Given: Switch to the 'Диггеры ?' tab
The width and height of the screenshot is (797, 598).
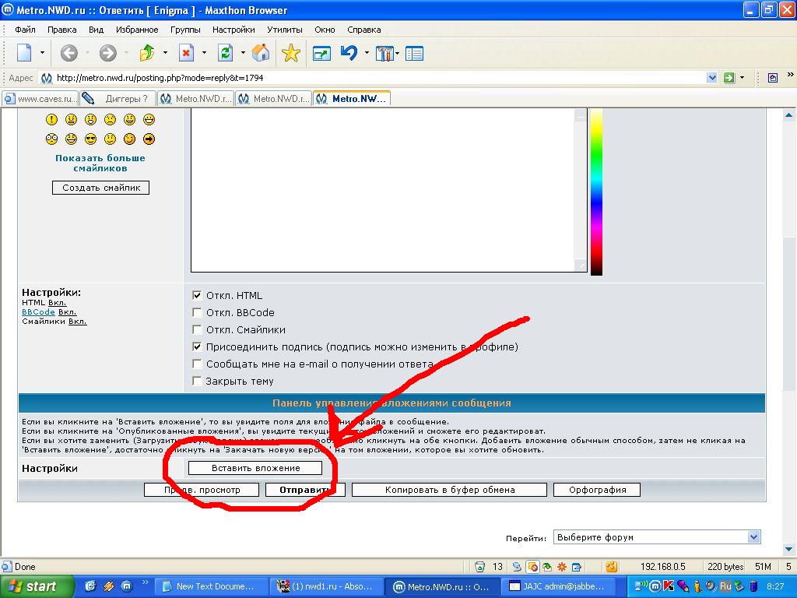Looking at the screenshot, I should (x=118, y=99).
